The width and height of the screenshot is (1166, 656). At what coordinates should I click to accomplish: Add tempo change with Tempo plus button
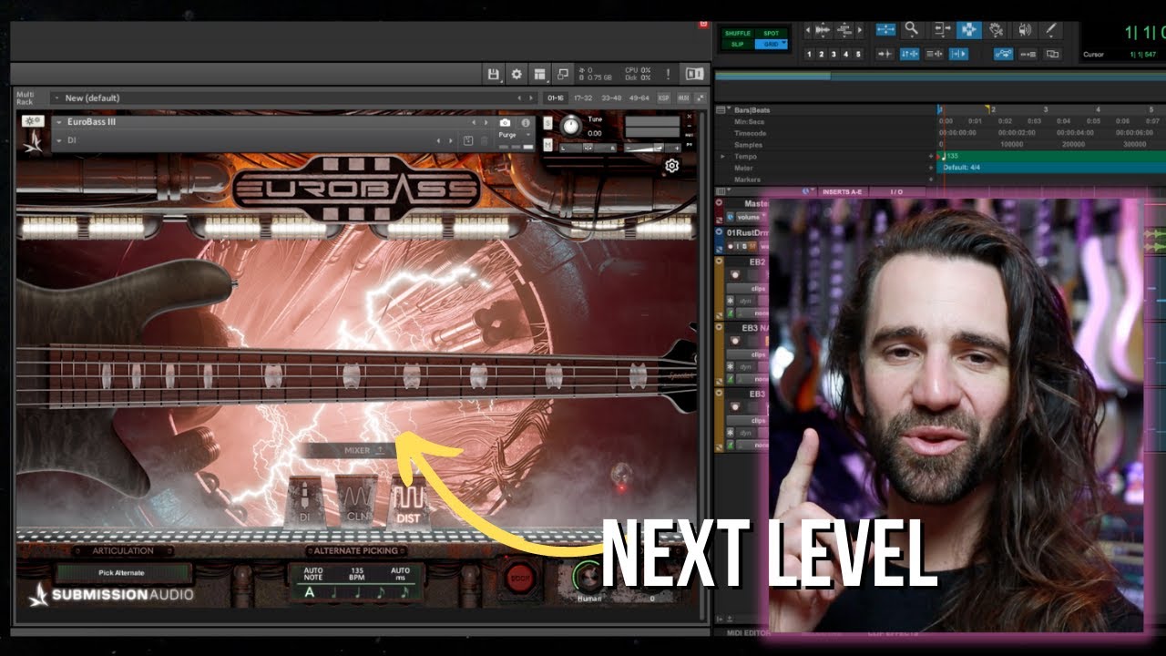coord(931,156)
